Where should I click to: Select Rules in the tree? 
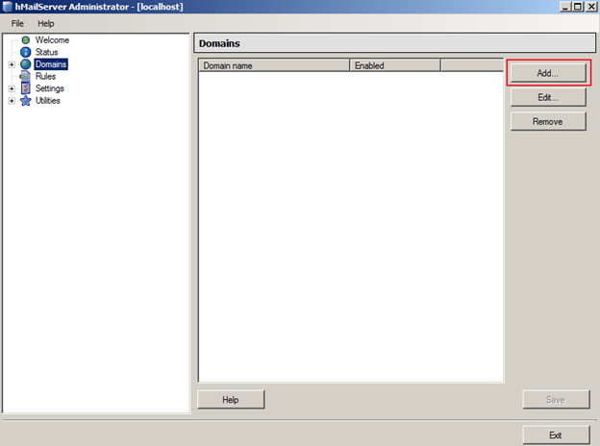pyautogui.click(x=45, y=76)
